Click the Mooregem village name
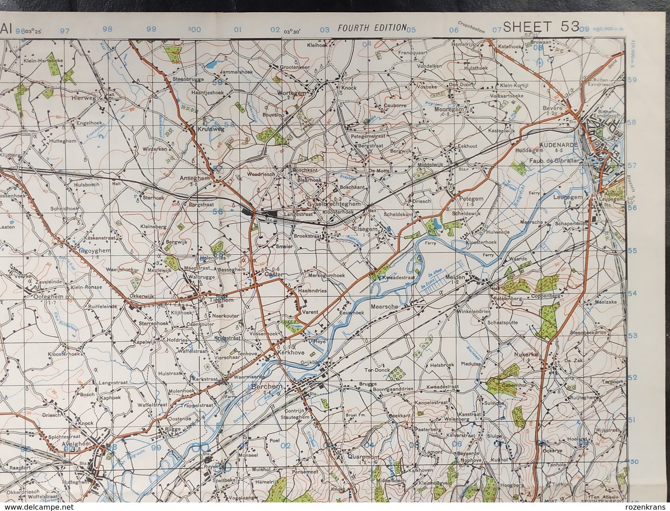The image size is (670, 511). click(449, 109)
